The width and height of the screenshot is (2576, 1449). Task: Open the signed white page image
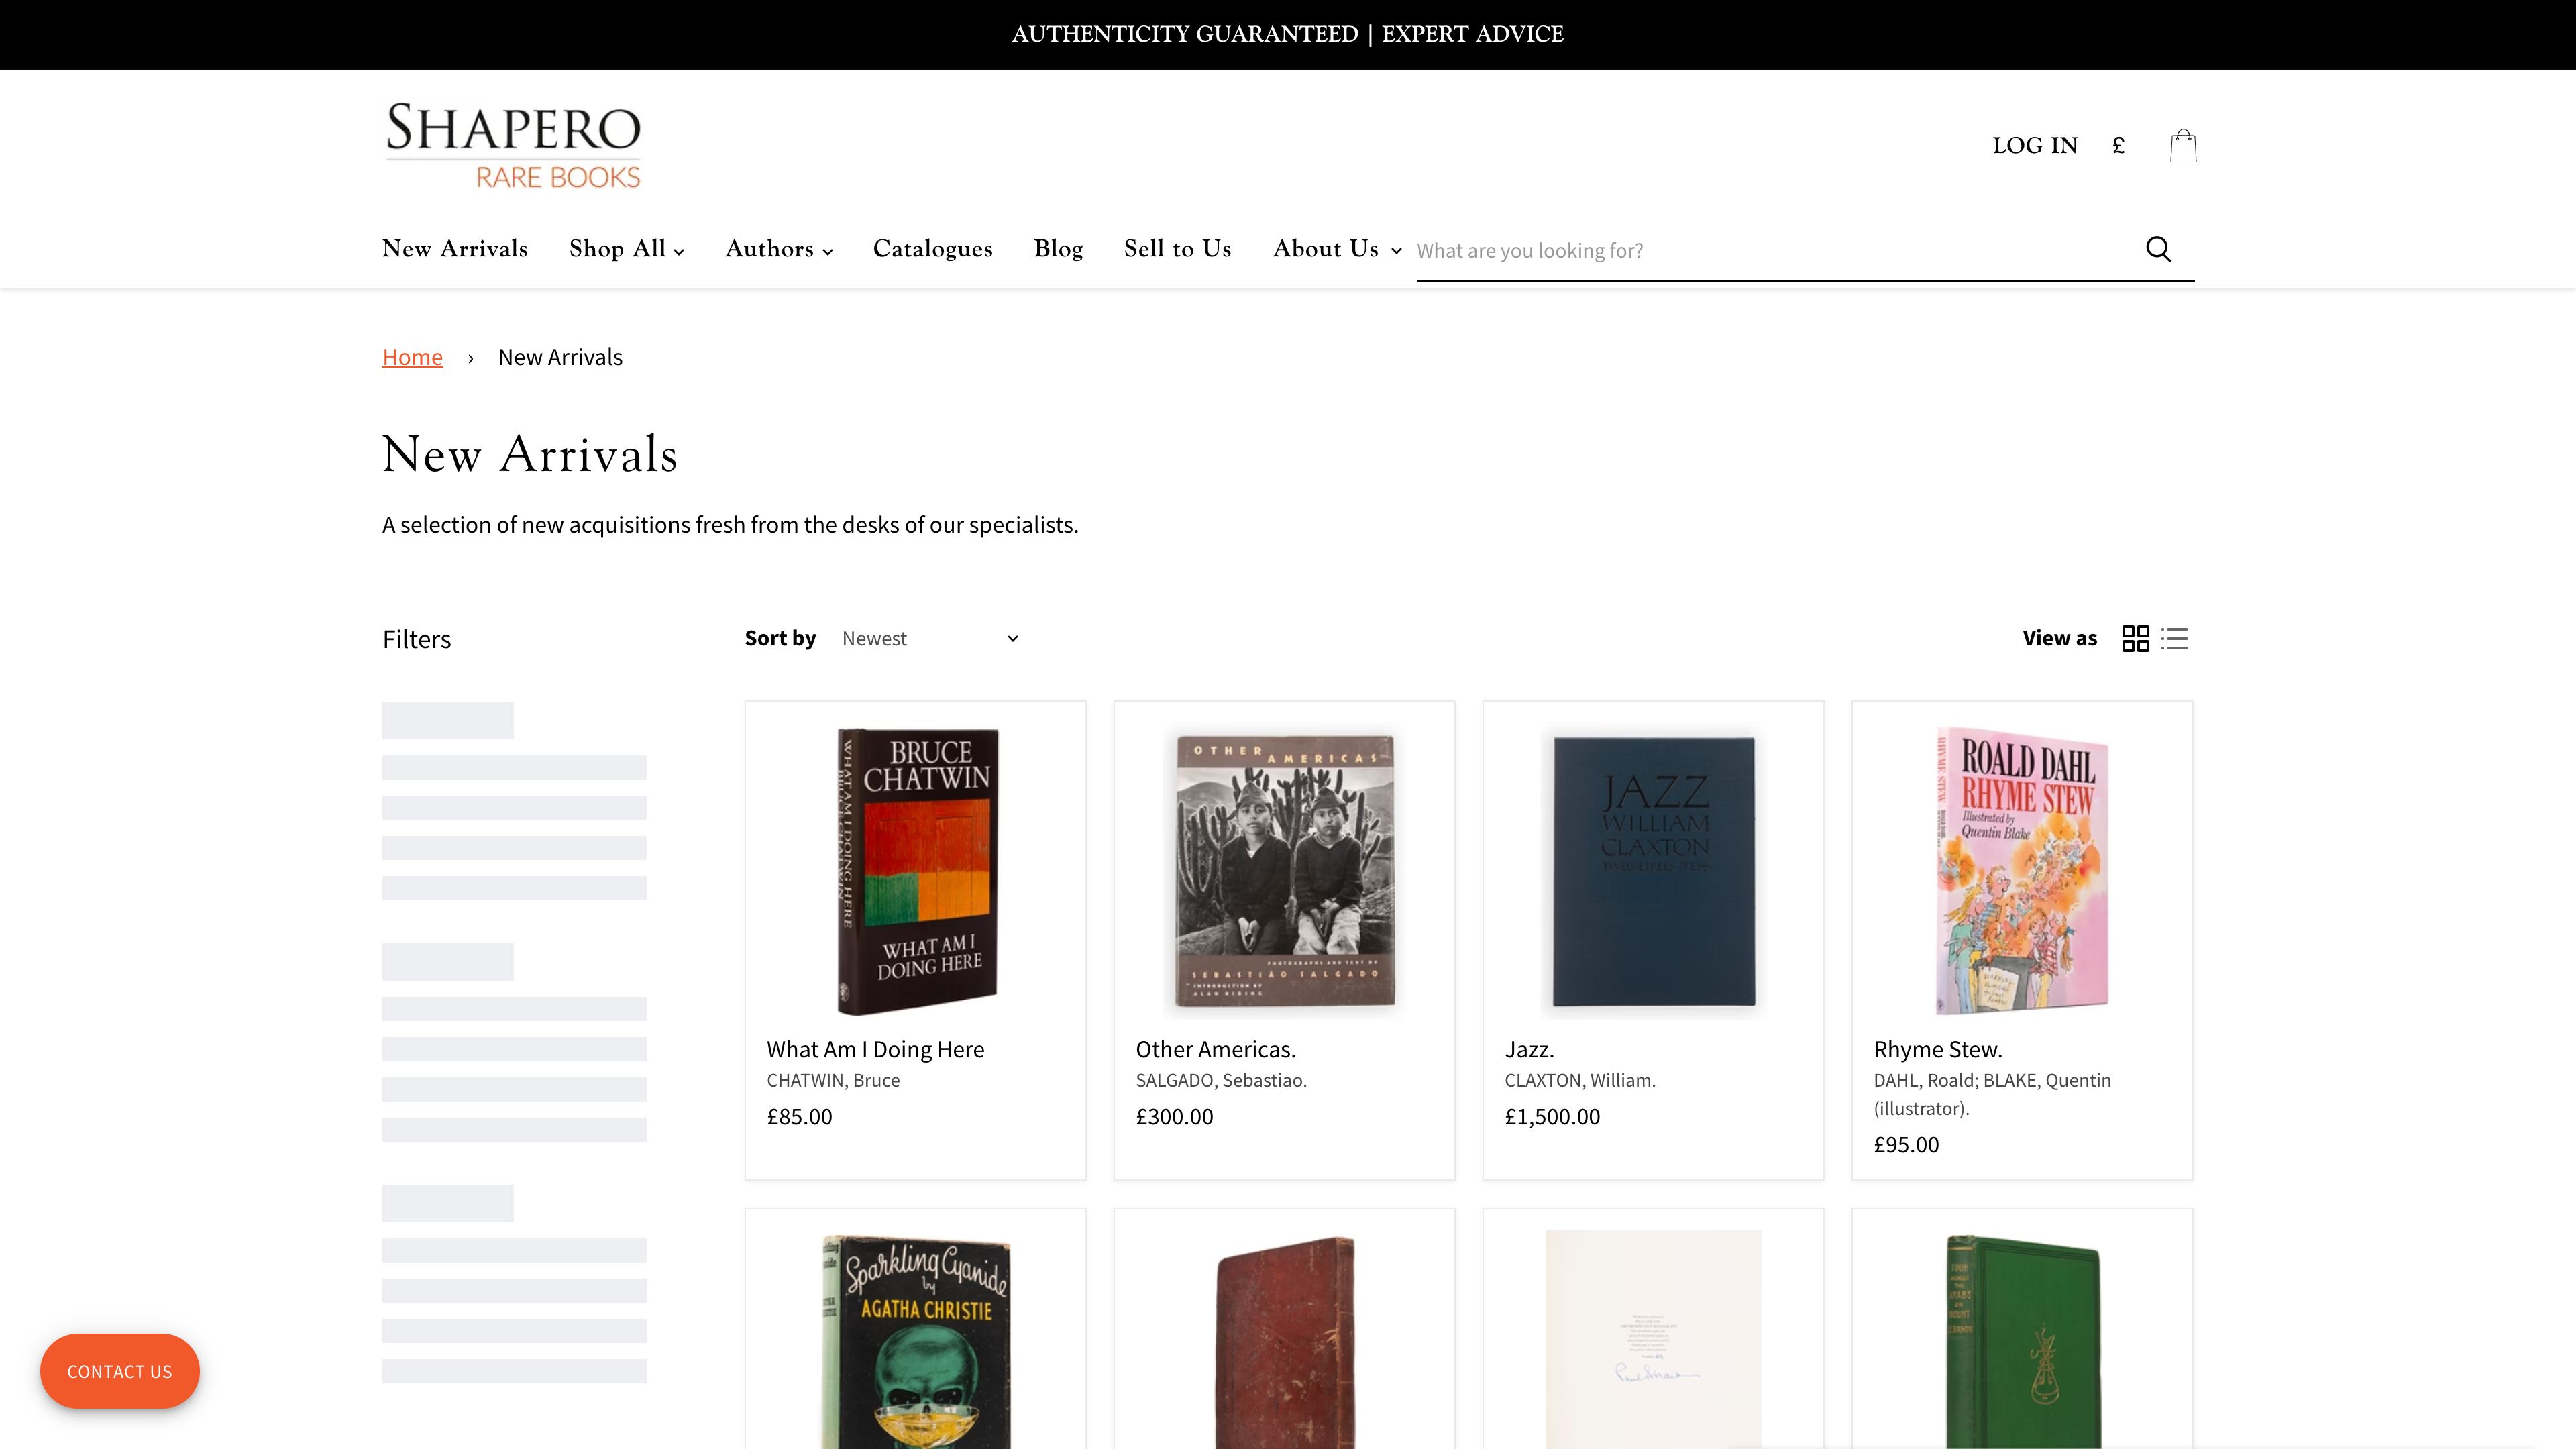click(1653, 1340)
